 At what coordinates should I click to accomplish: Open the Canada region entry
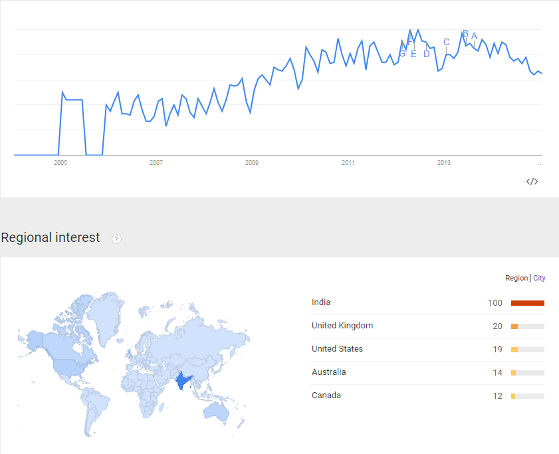[x=326, y=395]
